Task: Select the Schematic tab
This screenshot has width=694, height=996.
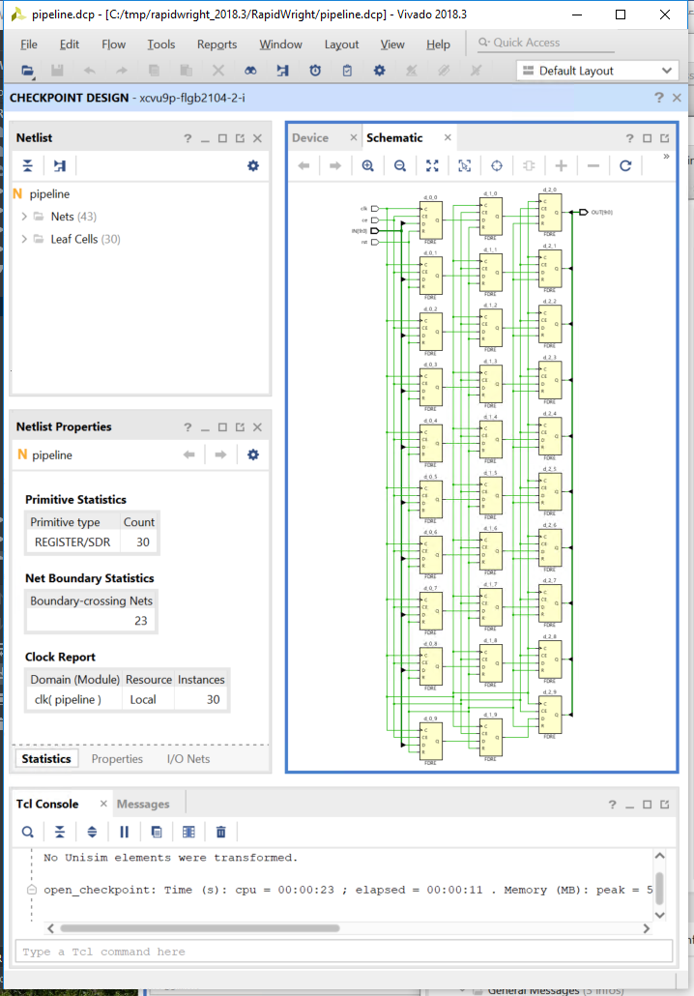Action: click(394, 138)
